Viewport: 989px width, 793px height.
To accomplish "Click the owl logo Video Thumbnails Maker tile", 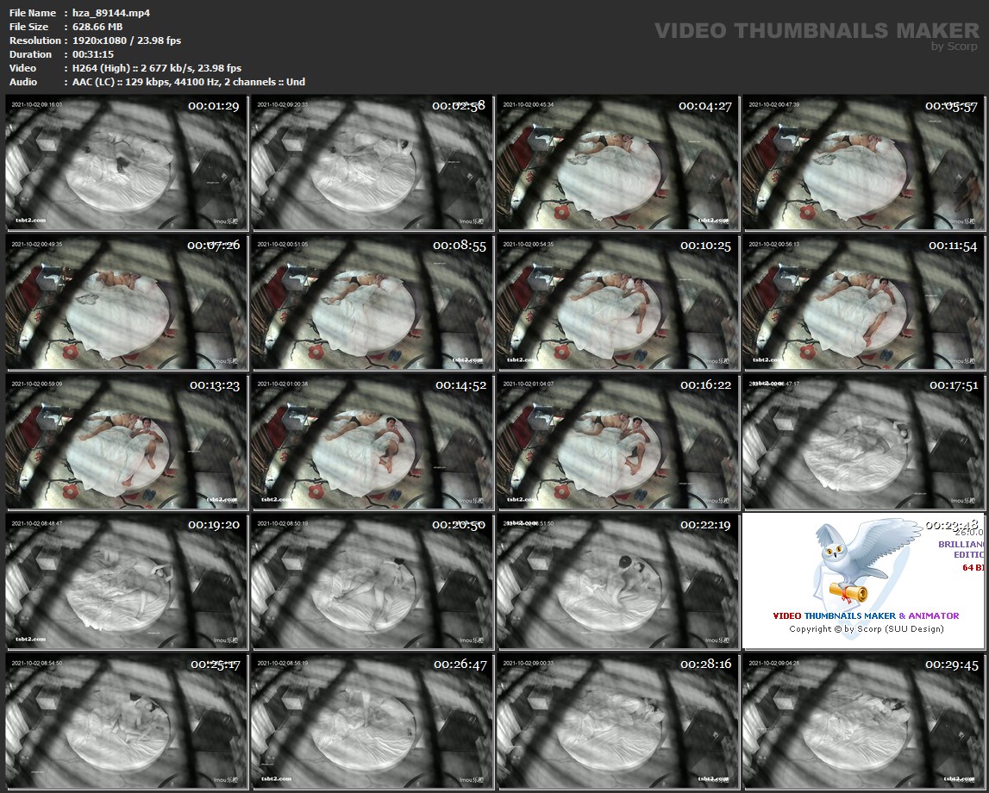I will (x=863, y=581).
